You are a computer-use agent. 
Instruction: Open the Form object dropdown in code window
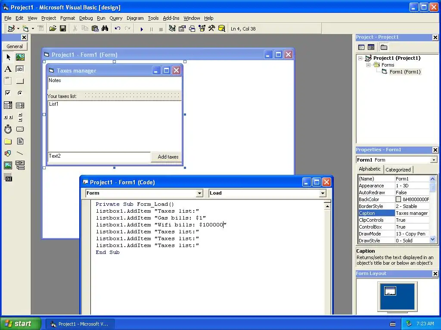click(x=199, y=193)
